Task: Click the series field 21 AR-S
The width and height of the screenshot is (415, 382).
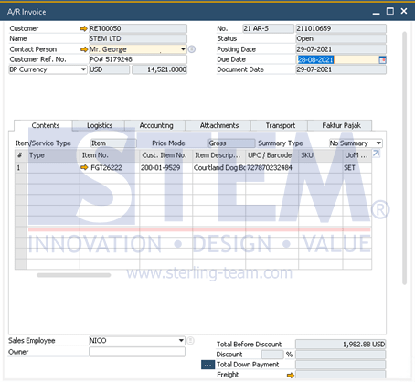Action: click(268, 28)
